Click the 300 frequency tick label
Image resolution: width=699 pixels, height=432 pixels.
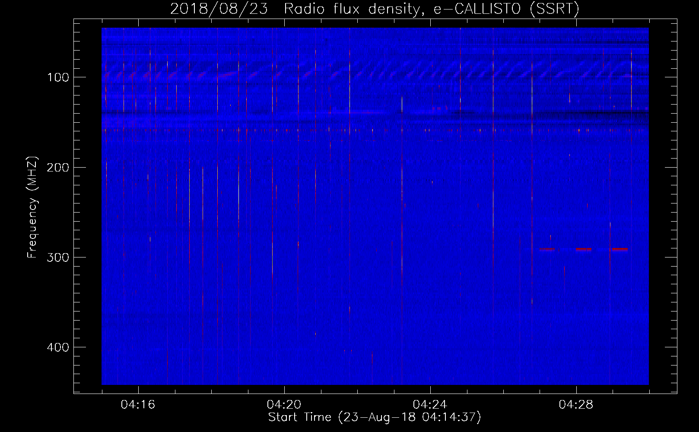tap(58, 257)
